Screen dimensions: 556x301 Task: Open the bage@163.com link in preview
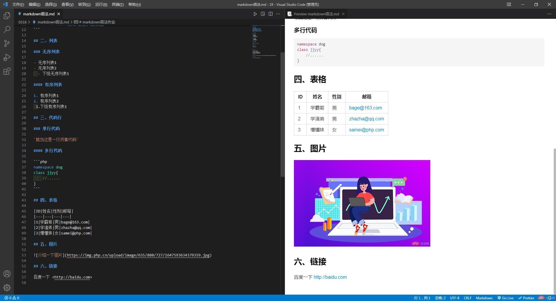pyautogui.click(x=365, y=108)
